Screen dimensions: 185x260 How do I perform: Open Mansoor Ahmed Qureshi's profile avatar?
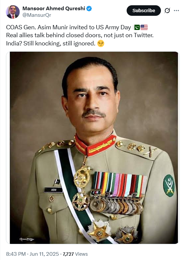[13, 12]
